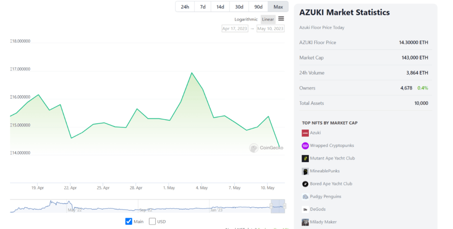The height and width of the screenshot is (229, 453).
Task: Select the Max time range tab
Action: point(278,7)
